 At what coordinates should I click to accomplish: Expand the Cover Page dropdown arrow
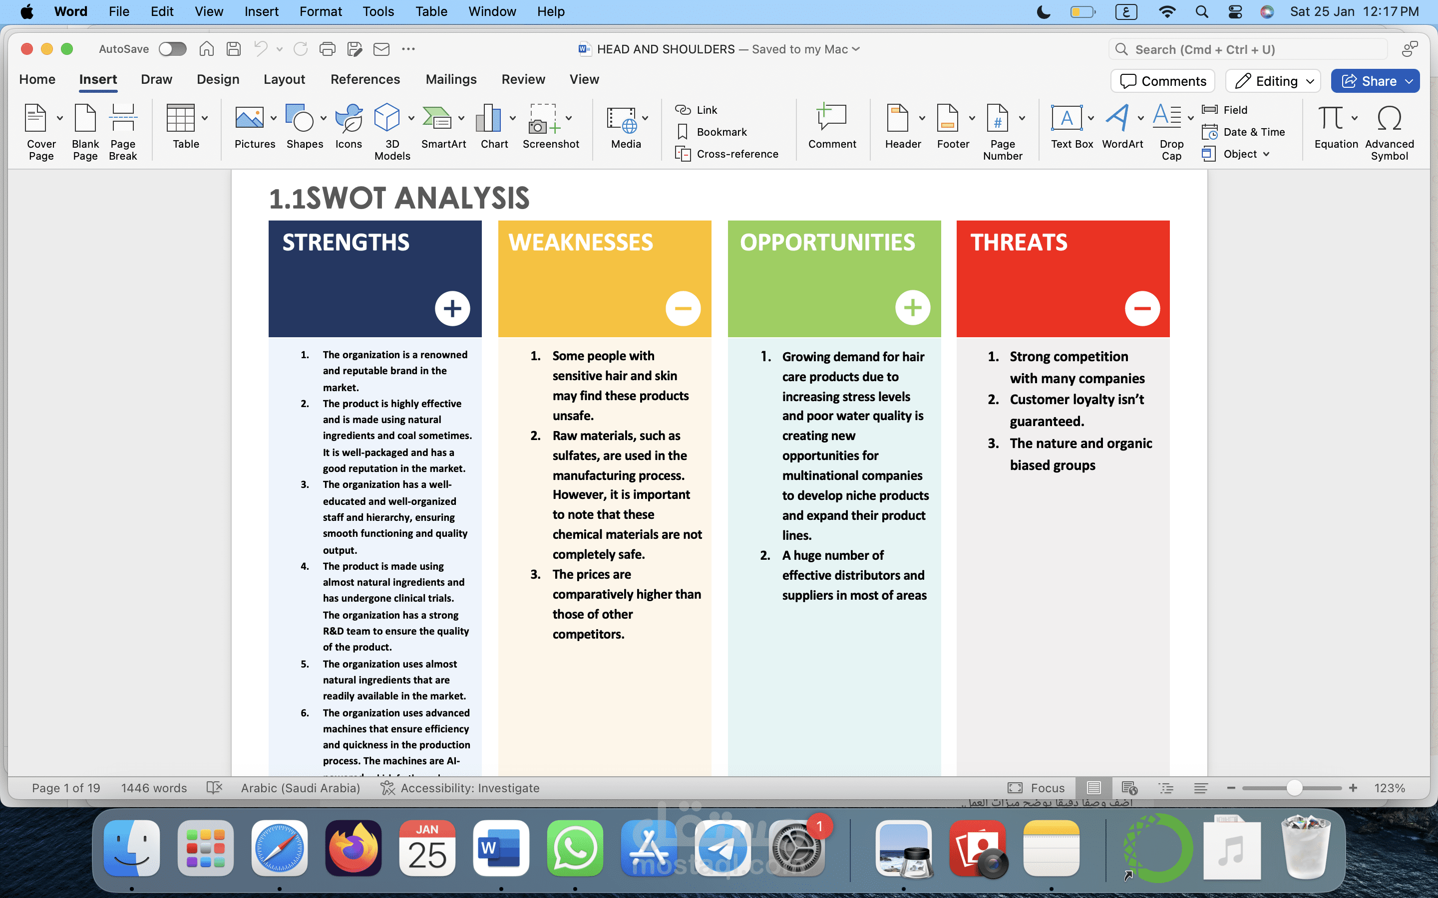(x=60, y=118)
